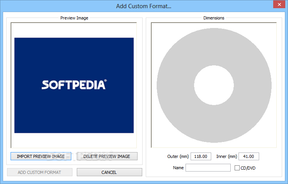
Task: Click the "Inner (mm)" label
Action: coord(227,156)
